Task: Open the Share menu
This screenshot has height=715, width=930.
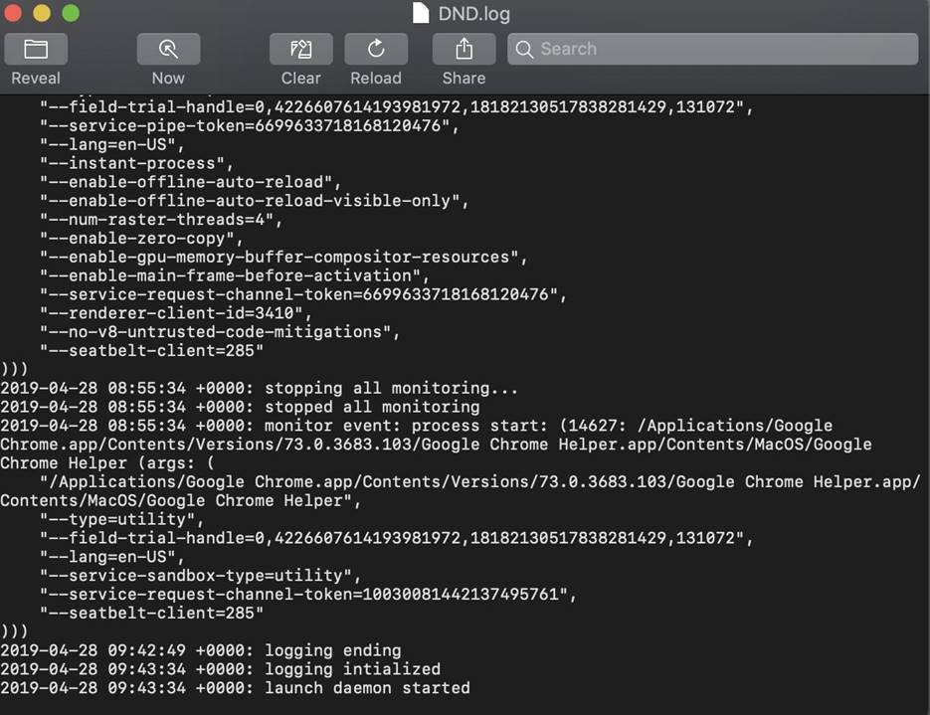Action: 464,49
